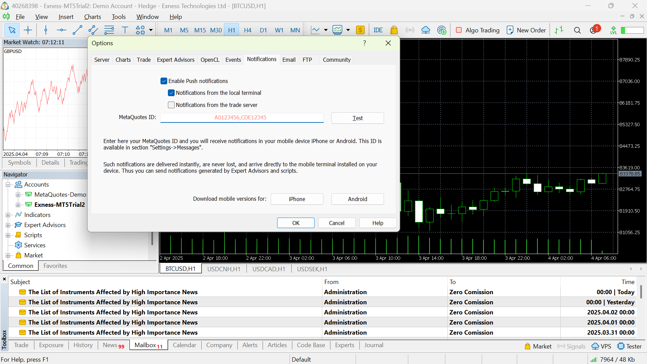This screenshot has height=364, width=647.
Task: Open the Journal toolbox tab
Action: pyautogui.click(x=374, y=345)
